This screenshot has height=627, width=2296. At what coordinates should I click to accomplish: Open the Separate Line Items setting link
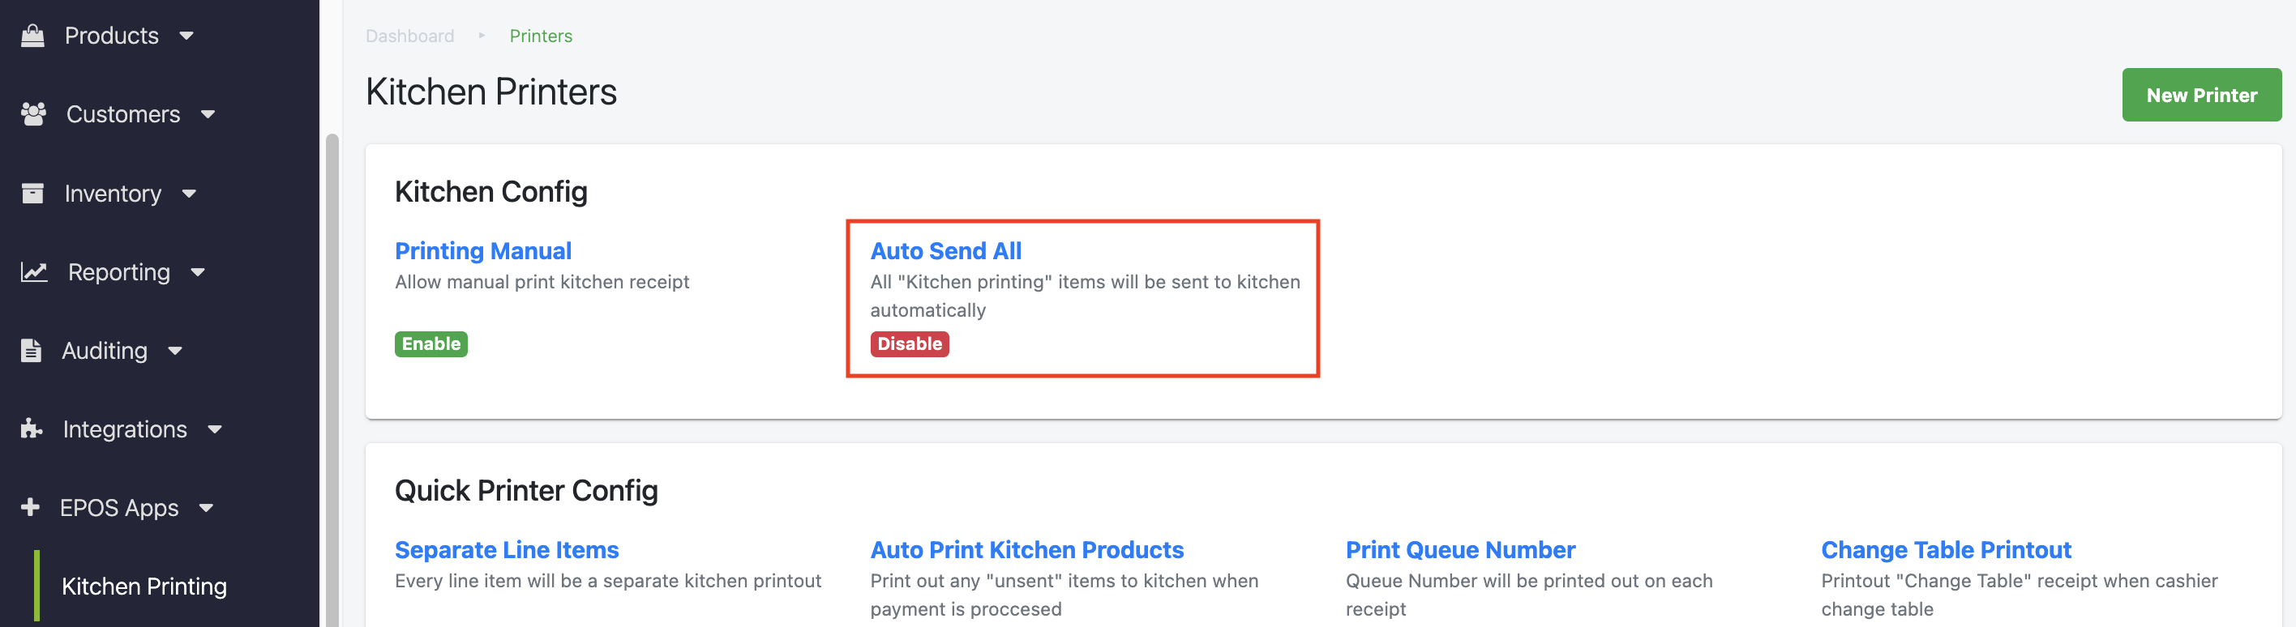coord(506,549)
